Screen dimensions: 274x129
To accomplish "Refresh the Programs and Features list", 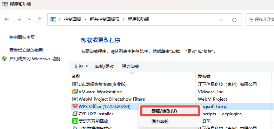I will [x=234, y=20].
